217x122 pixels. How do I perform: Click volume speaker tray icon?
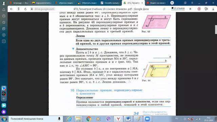tap(200, 119)
